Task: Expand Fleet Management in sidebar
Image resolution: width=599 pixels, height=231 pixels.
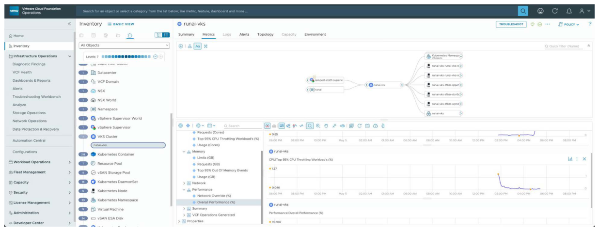Action: (69, 172)
